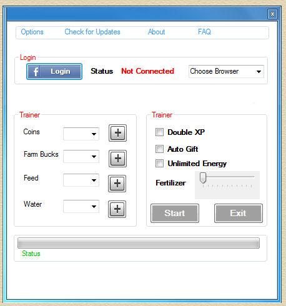The image size is (286, 306).
Task: Expand the Feed amount dropdown
Action: (x=81, y=180)
